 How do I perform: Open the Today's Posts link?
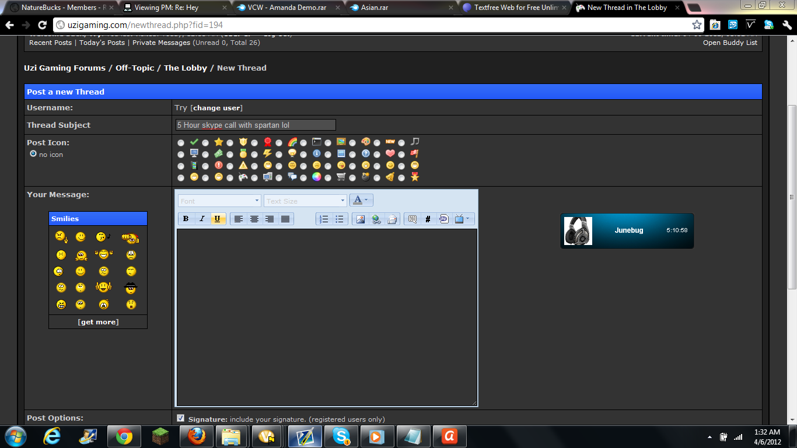(x=102, y=43)
